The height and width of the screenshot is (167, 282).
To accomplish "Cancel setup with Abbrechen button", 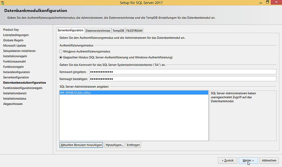I will click(269, 160).
